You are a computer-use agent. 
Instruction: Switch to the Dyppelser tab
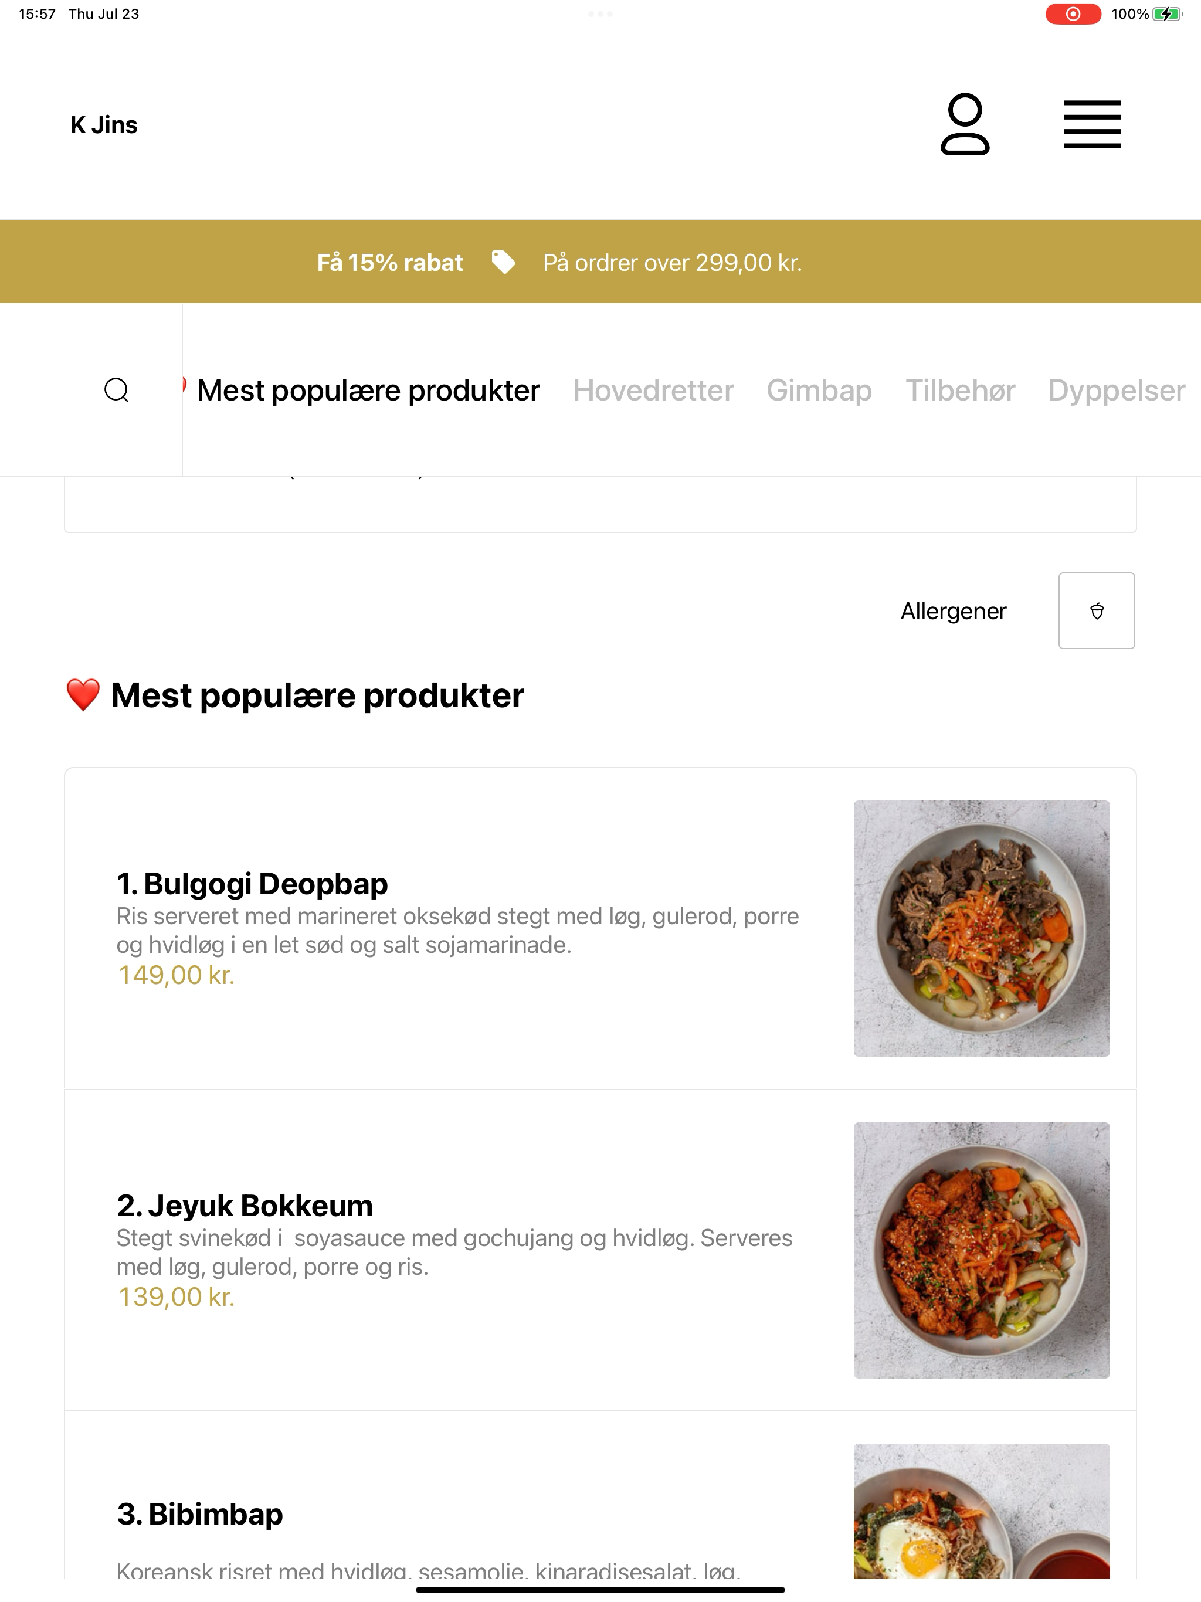coord(1116,391)
